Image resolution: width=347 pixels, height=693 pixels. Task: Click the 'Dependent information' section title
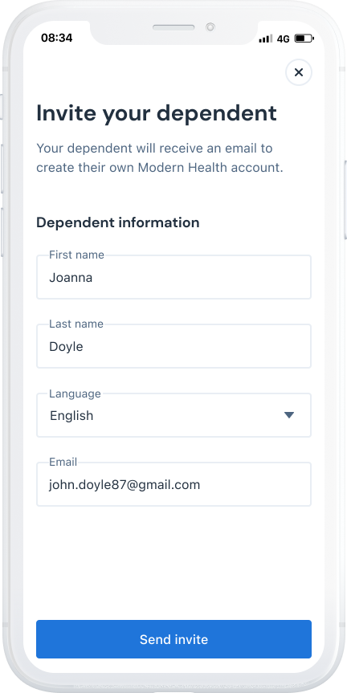pos(117,222)
